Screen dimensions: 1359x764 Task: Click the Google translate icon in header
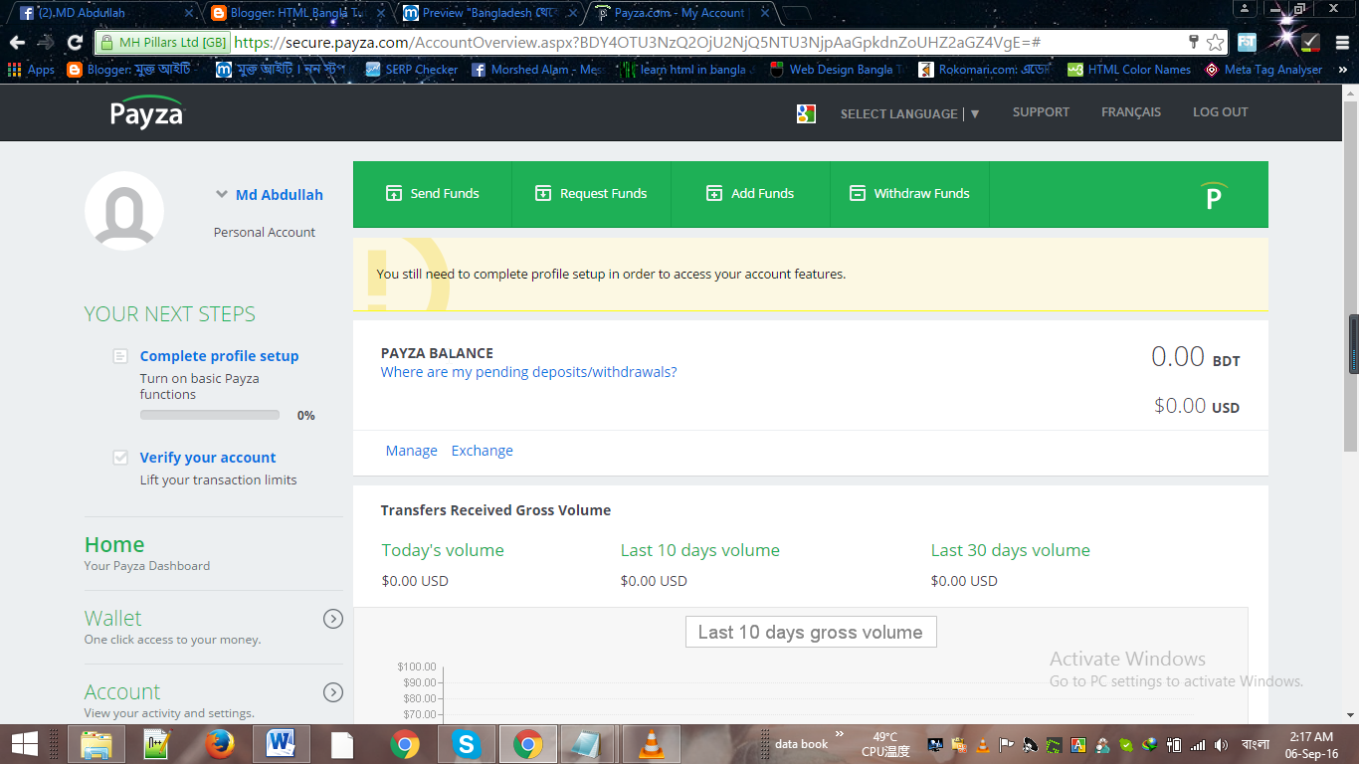(807, 113)
